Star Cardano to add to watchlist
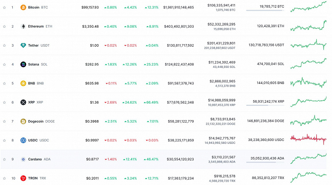Image resolution: width=332 pixels, height=185 pixels. (4, 159)
